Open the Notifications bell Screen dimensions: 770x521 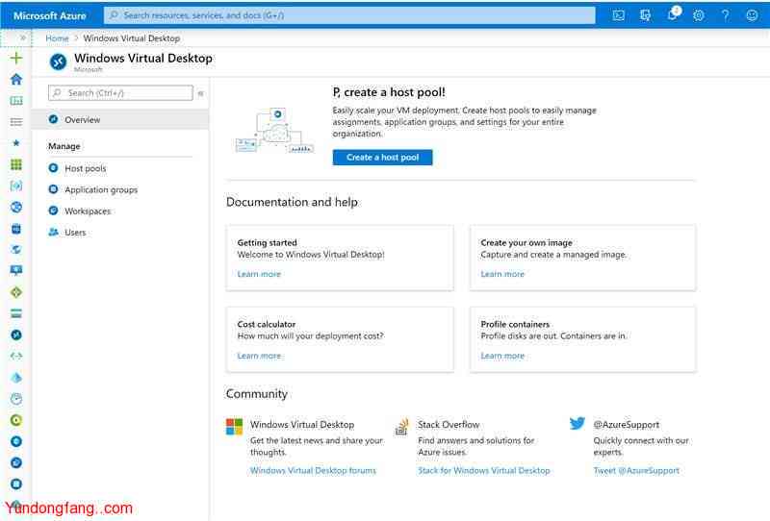coord(672,14)
